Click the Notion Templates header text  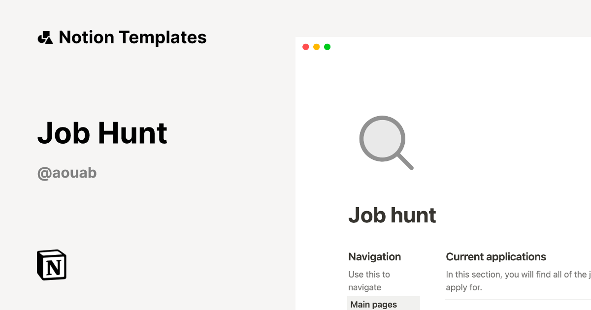(x=132, y=37)
